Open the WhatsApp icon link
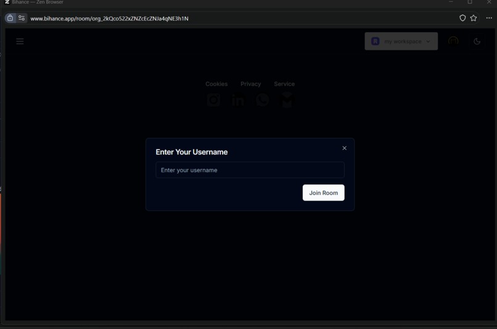497x329 pixels. [x=263, y=100]
